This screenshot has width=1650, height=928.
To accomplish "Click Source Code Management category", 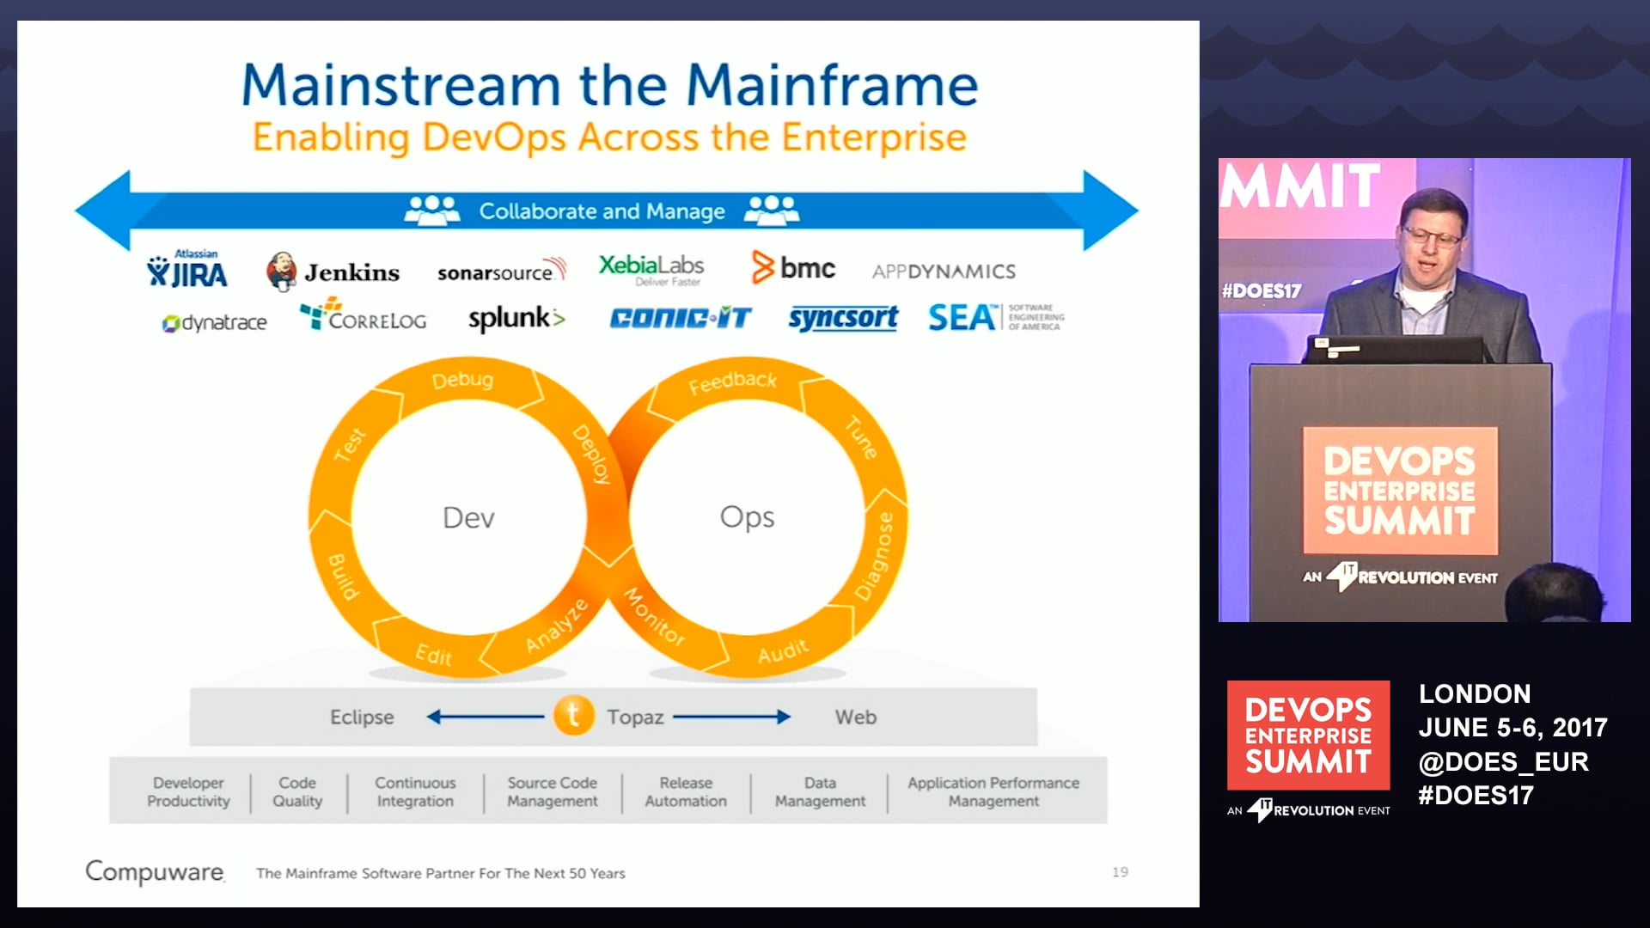I will coord(552,791).
